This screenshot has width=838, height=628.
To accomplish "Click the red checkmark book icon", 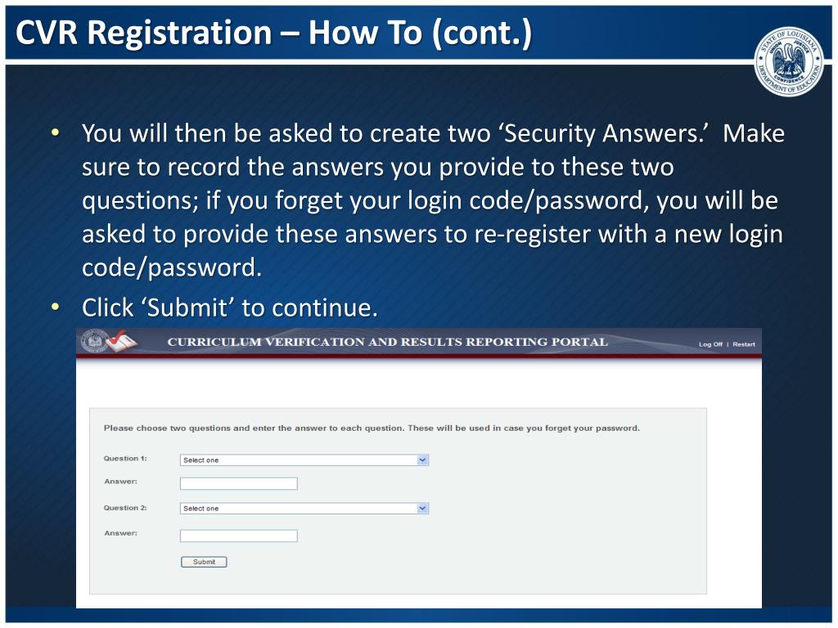I will click(121, 342).
